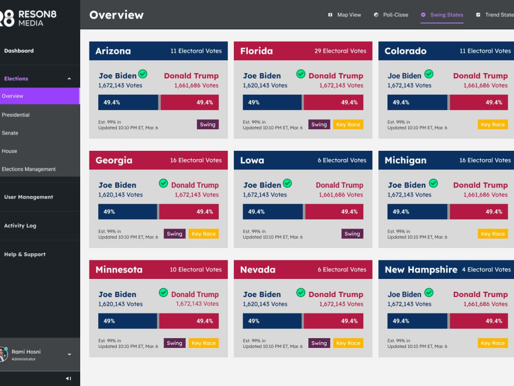Click the Lowa card header
The image size is (514, 386).
point(303,160)
